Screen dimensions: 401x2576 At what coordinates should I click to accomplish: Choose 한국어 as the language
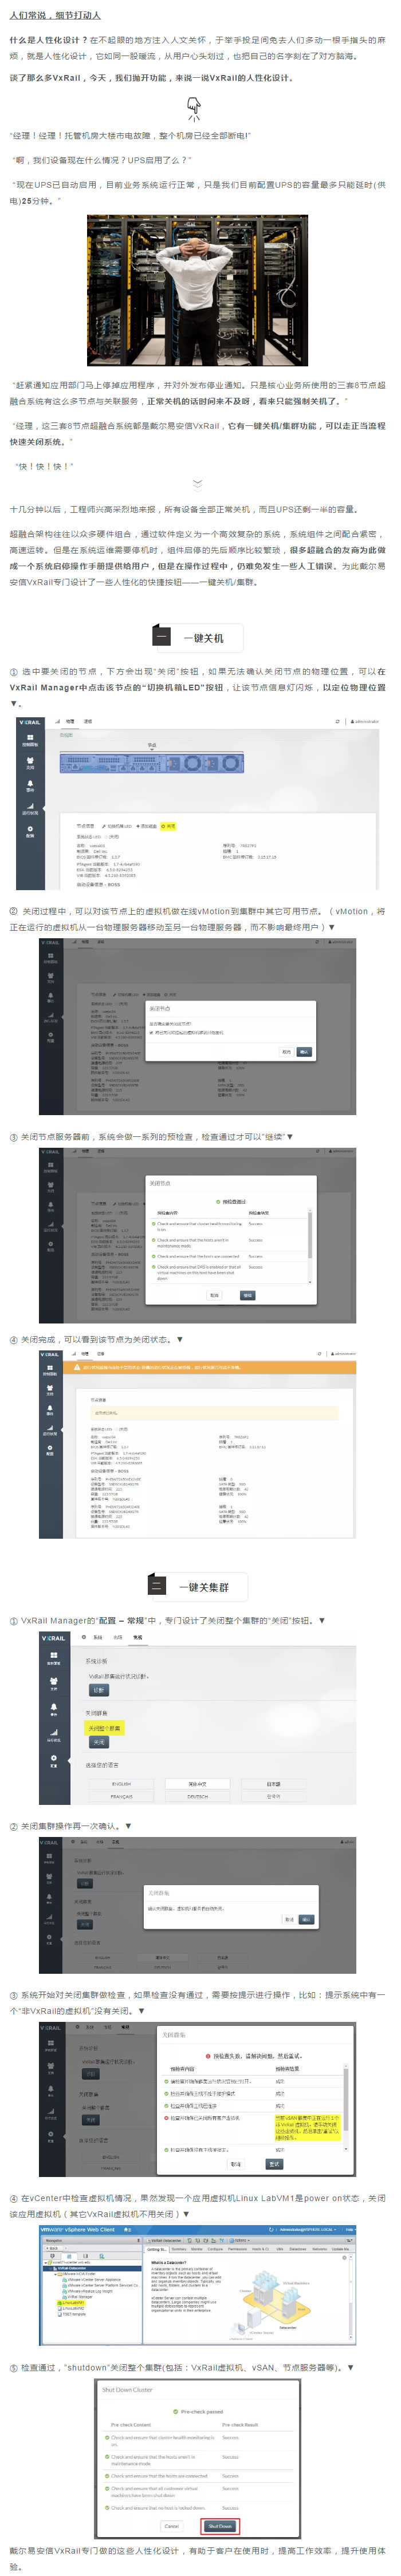[x=273, y=1796]
